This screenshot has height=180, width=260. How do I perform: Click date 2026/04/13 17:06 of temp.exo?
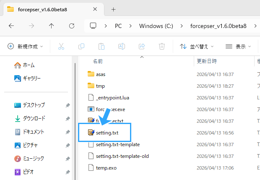click(x=215, y=168)
